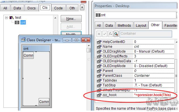Image resolution: width=179 pixels, height=112 pixels.
Task: Select the TabStop property row
Action: coord(135,85)
